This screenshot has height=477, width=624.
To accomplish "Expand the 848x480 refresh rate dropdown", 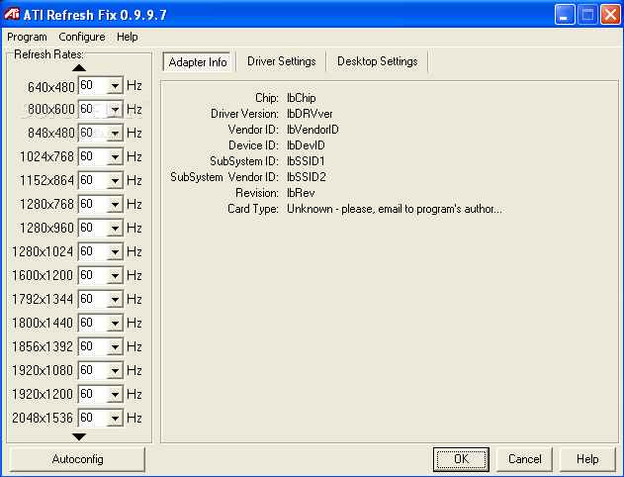I will tap(115, 133).
